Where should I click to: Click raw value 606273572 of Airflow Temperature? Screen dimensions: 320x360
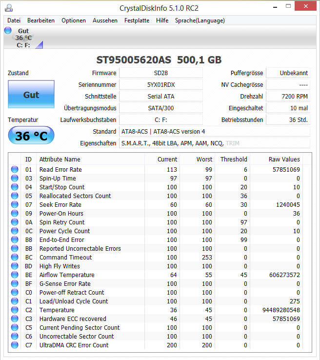284,275
